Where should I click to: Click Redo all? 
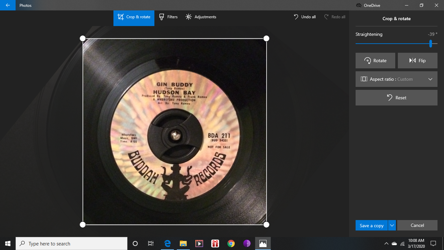point(334,17)
